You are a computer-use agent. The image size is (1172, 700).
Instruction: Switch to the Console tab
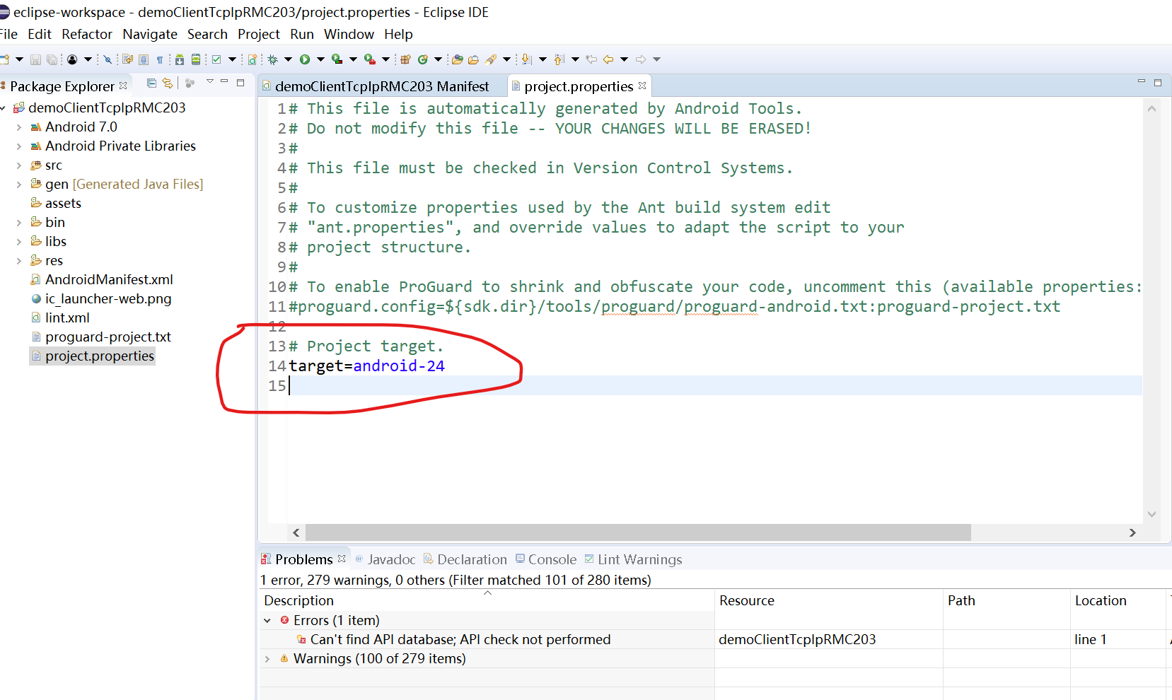[546, 559]
